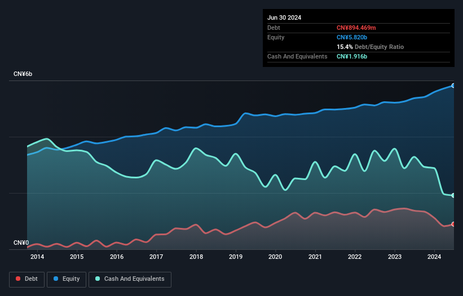Click the Jun 30 2024 tooltip date
Screen dimensions: 463x296
coord(284,17)
